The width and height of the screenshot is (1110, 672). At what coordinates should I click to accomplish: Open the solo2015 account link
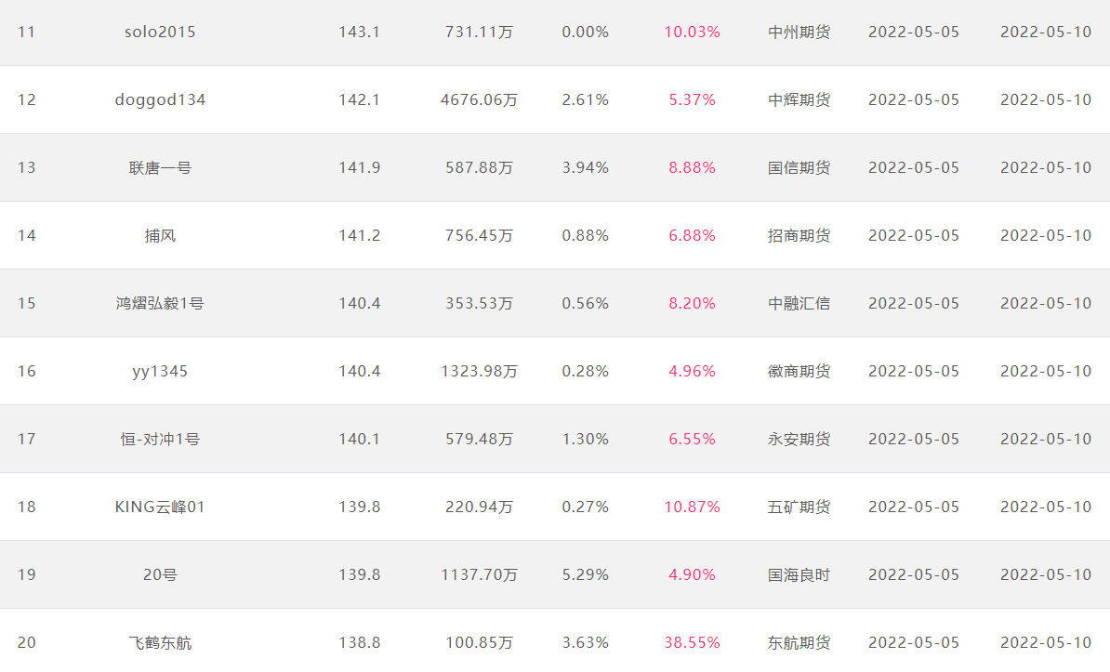coord(160,32)
